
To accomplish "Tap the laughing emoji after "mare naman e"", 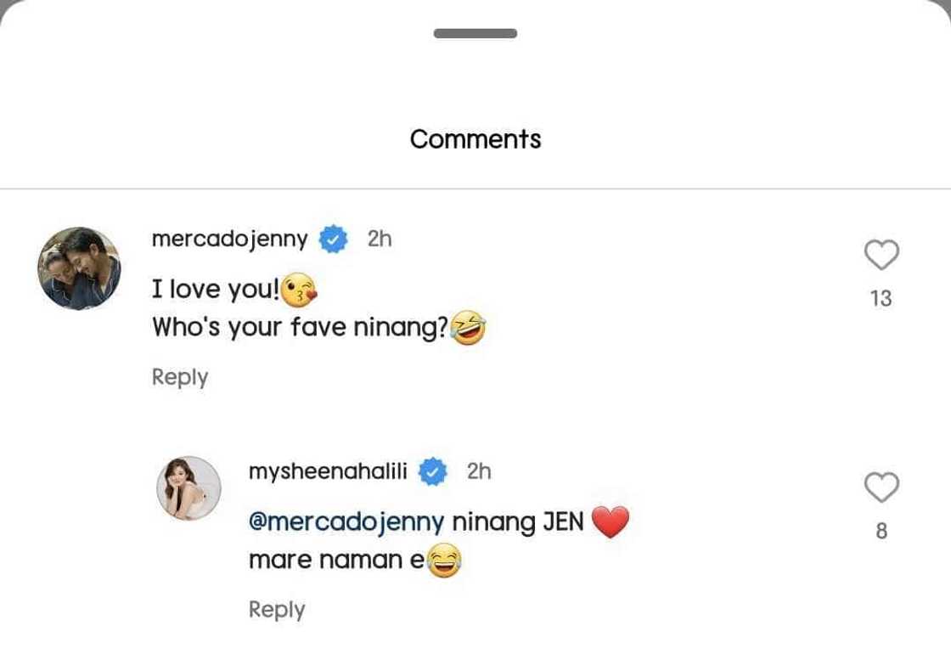I will coord(444,561).
